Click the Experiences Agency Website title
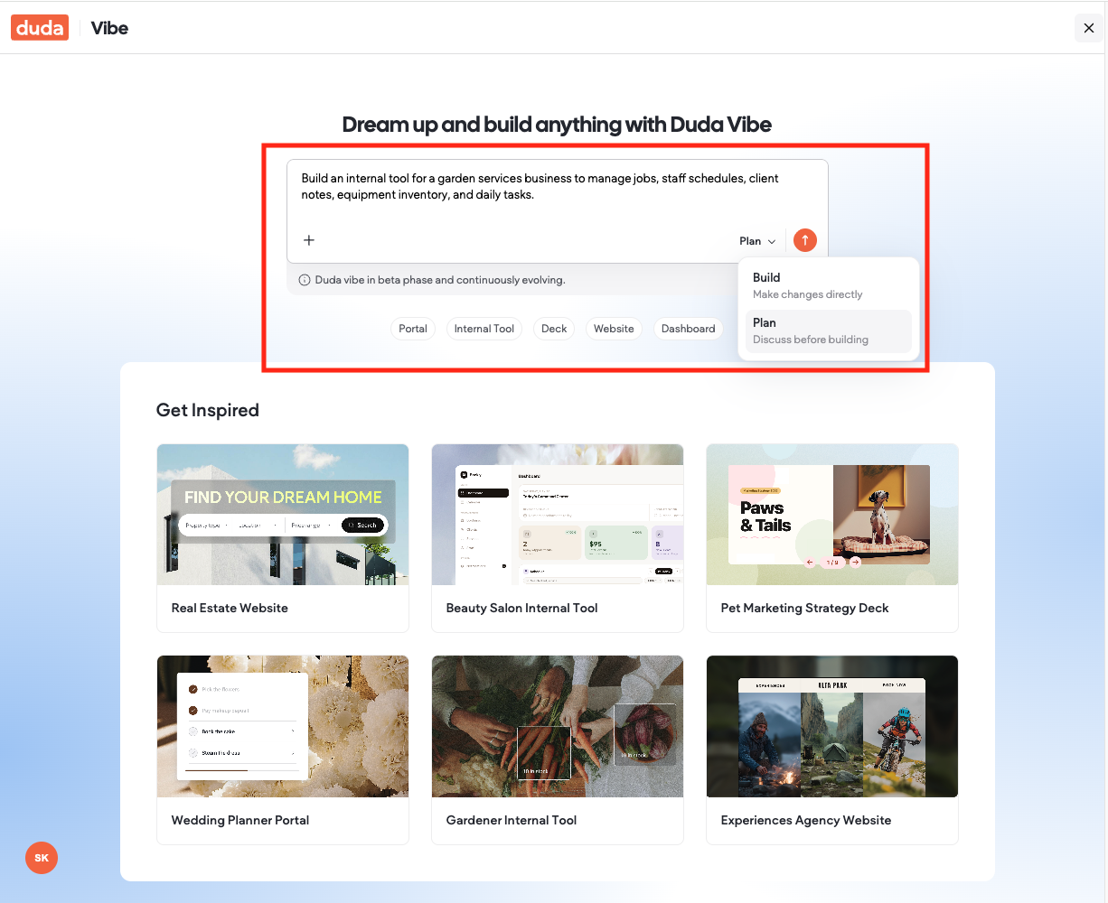Viewport: 1108px width, 903px height. tap(806, 821)
